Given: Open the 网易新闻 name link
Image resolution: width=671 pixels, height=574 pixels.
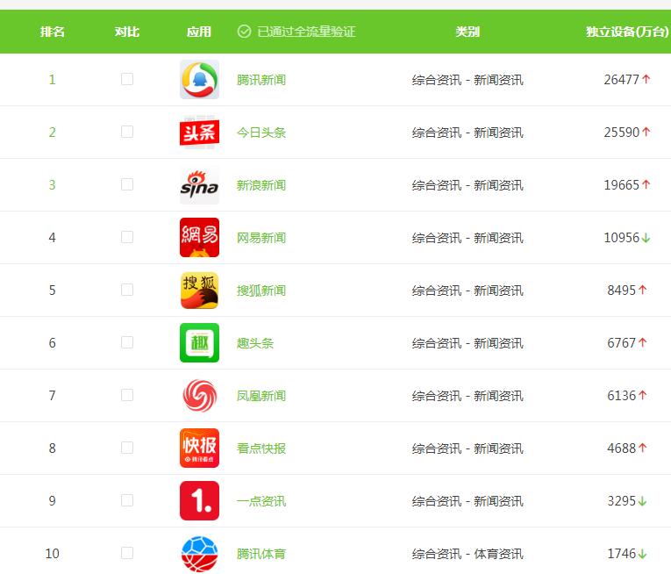Looking at the screenshot, I should (261, 238).
